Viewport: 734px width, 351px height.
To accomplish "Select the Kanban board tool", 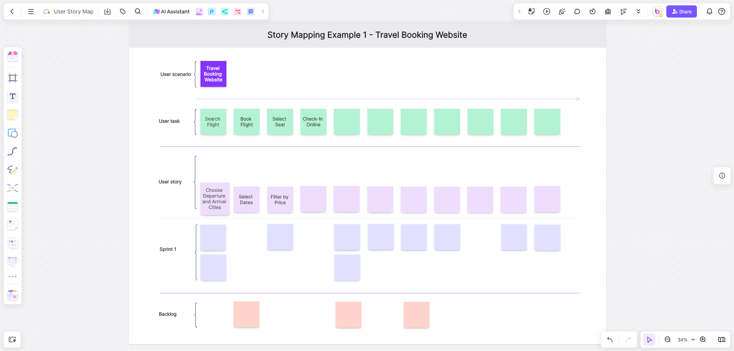I will 13,261.
